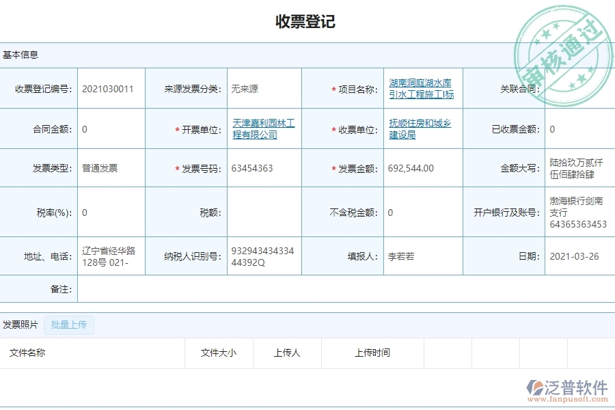Select the 发票照片 section header
This screenshot has width=615, height=410.
22,325
